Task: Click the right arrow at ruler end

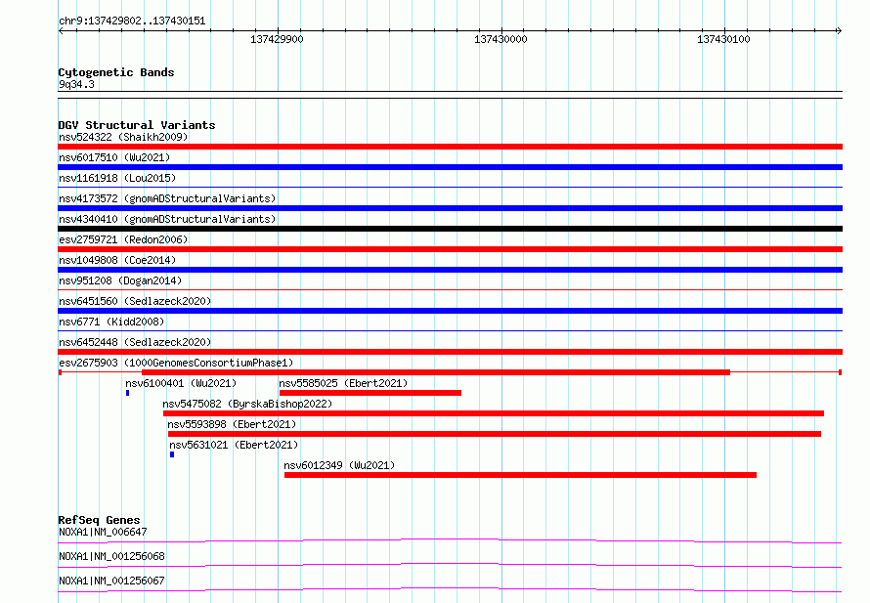Action: [839, 31]
